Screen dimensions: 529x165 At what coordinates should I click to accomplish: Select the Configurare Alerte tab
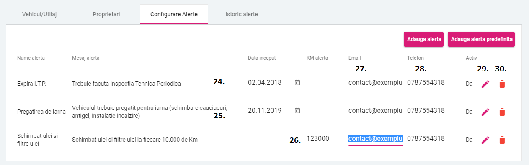174,14
